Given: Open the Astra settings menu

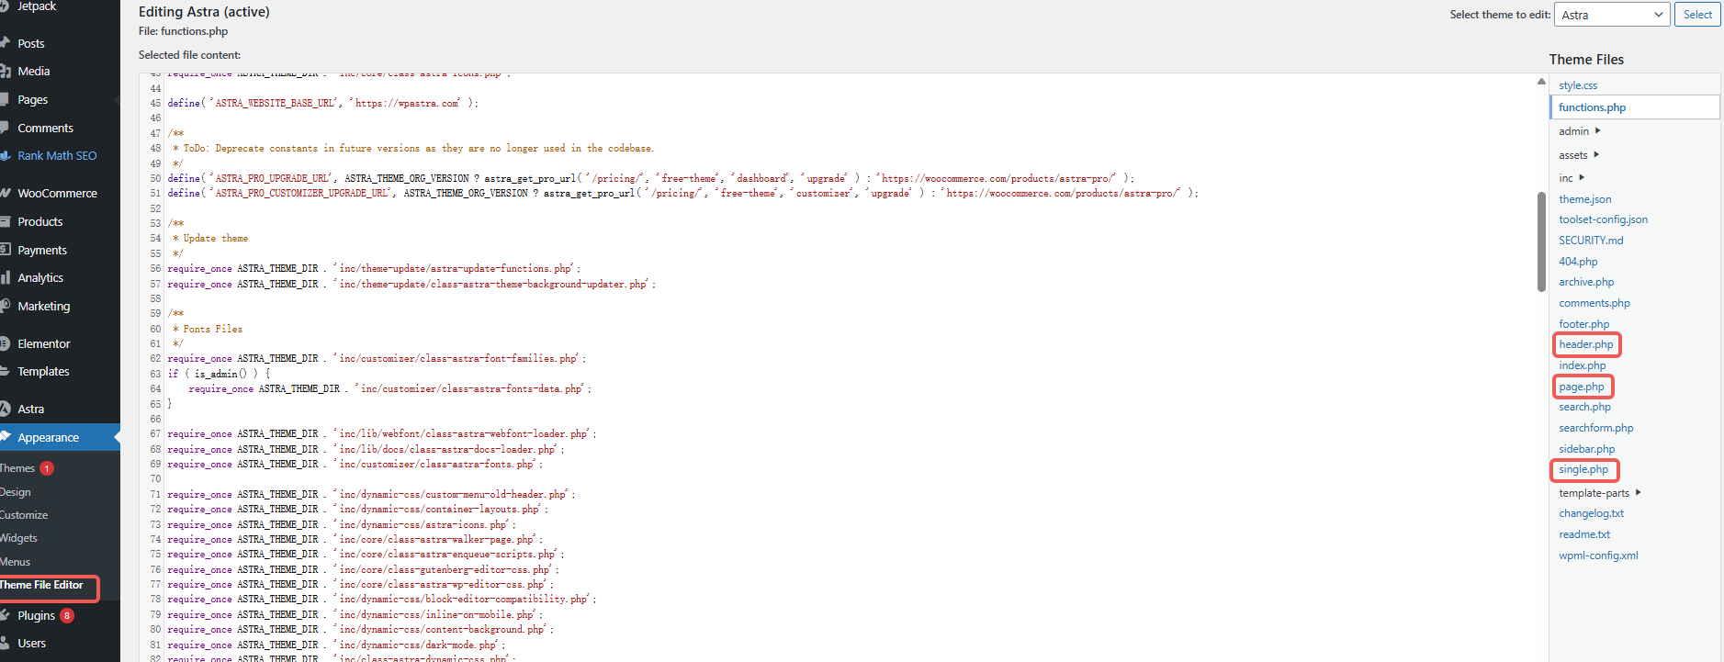Looking at the screenshot, I should [x=30, y=409].
